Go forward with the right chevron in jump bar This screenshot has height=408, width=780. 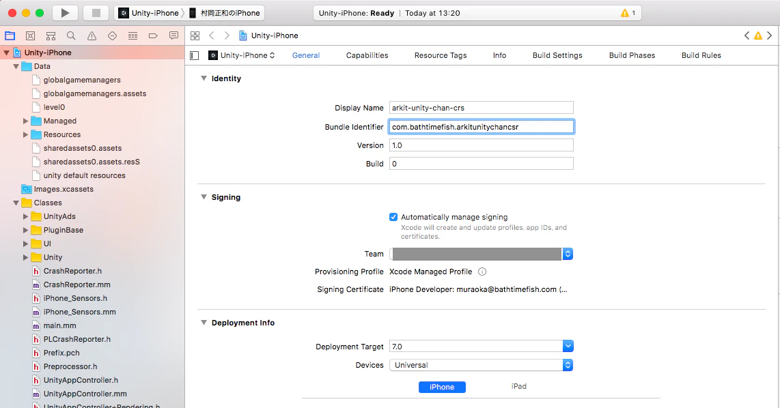point(227,35)
